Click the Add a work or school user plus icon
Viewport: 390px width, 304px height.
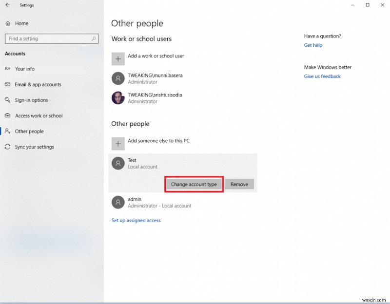[x=118, y=58]
